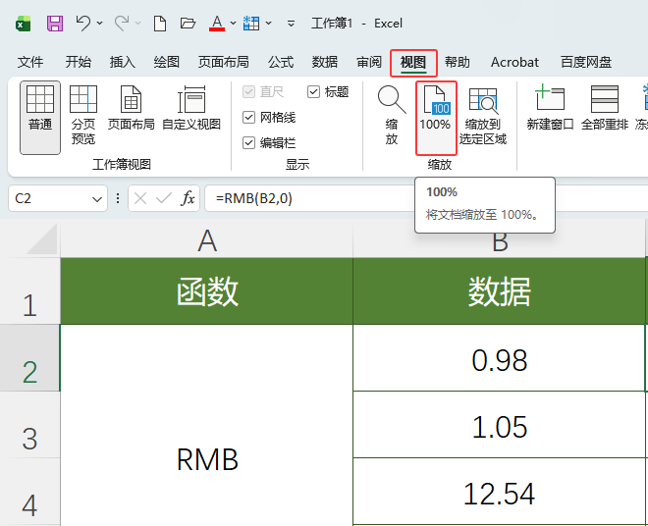Select row 2 header
Image resolution: width=648 pixels, height=526 pixels.
tap(29, 358)
